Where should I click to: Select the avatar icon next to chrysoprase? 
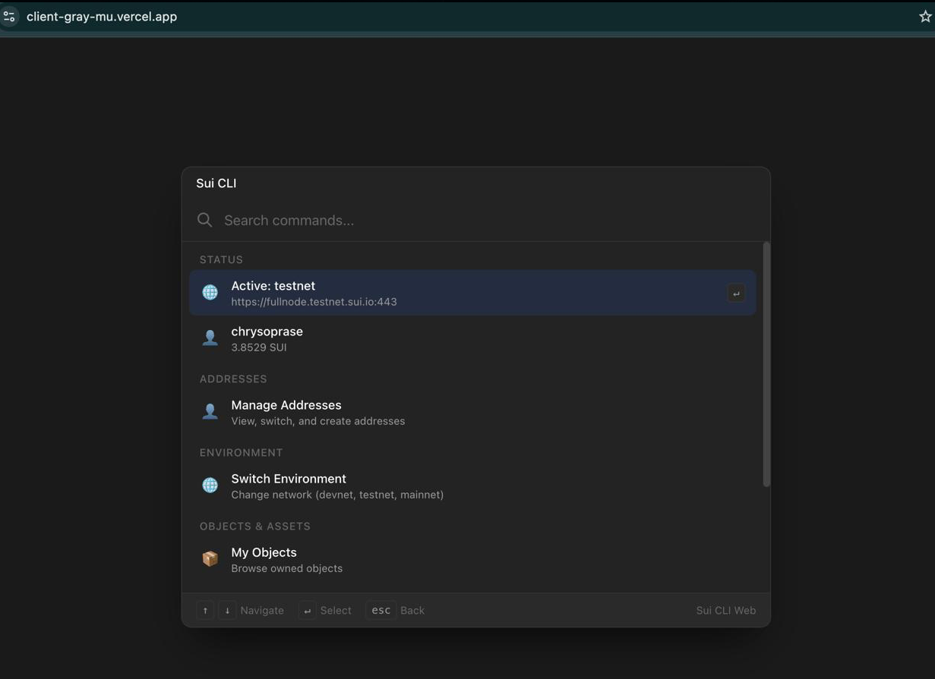(x=210, y=337)
